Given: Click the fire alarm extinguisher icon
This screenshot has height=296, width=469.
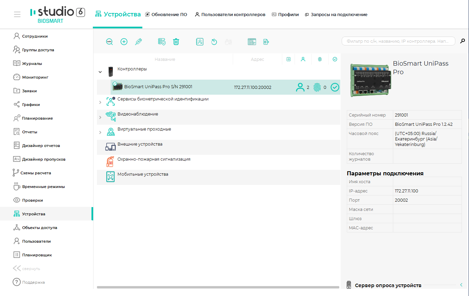Looking at the screenshot, I should coord(110,162).
